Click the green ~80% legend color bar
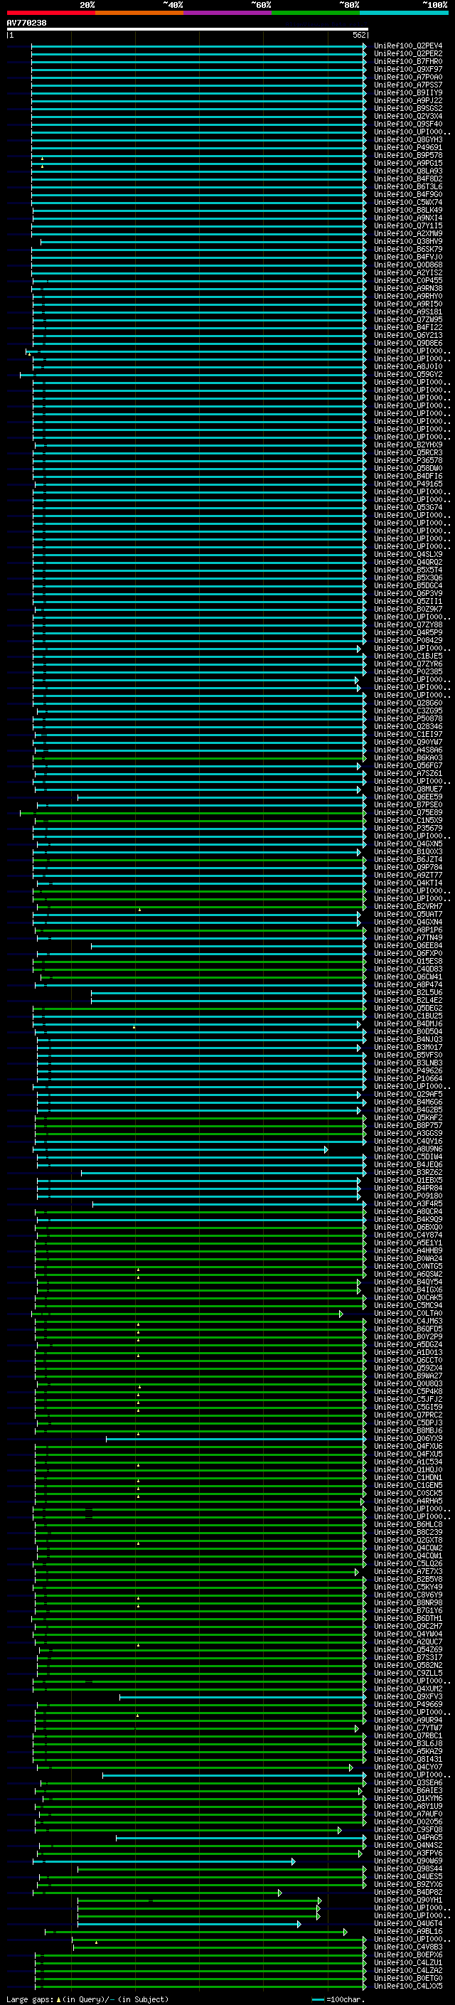This screenshot has height=2005, width=455. 316,14
